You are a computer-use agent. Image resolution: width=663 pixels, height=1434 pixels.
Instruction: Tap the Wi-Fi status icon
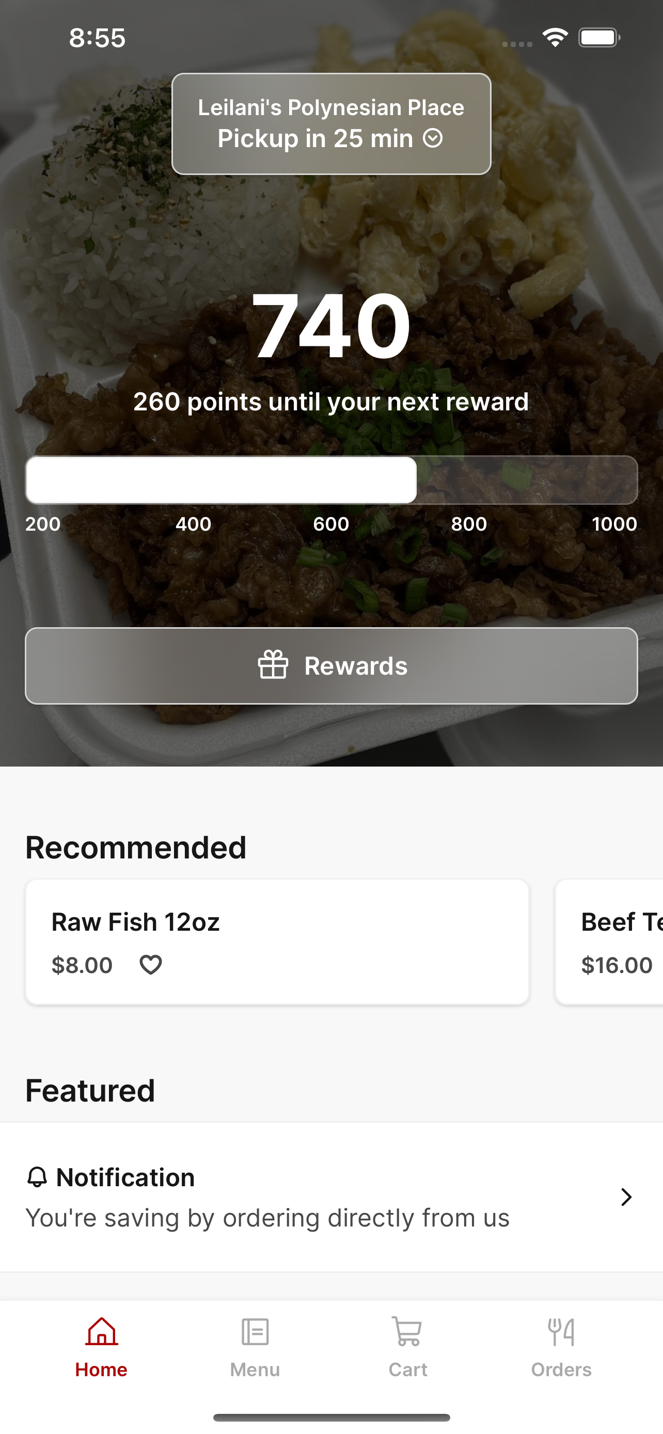[555, 38]
